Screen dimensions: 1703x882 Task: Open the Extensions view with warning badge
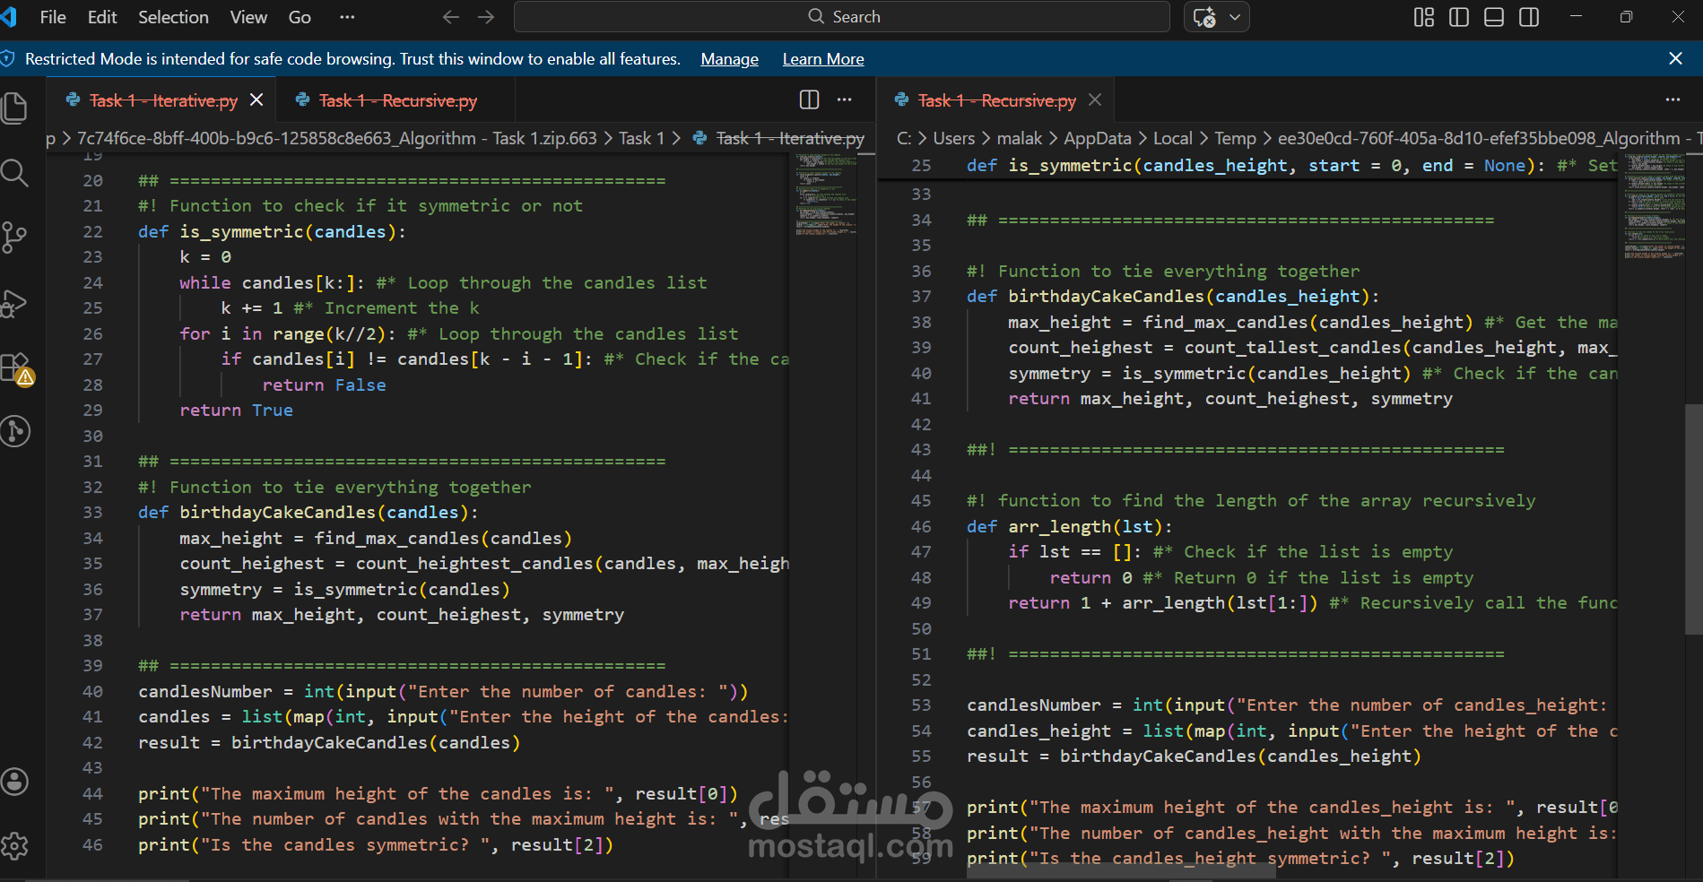pos(15,367)
